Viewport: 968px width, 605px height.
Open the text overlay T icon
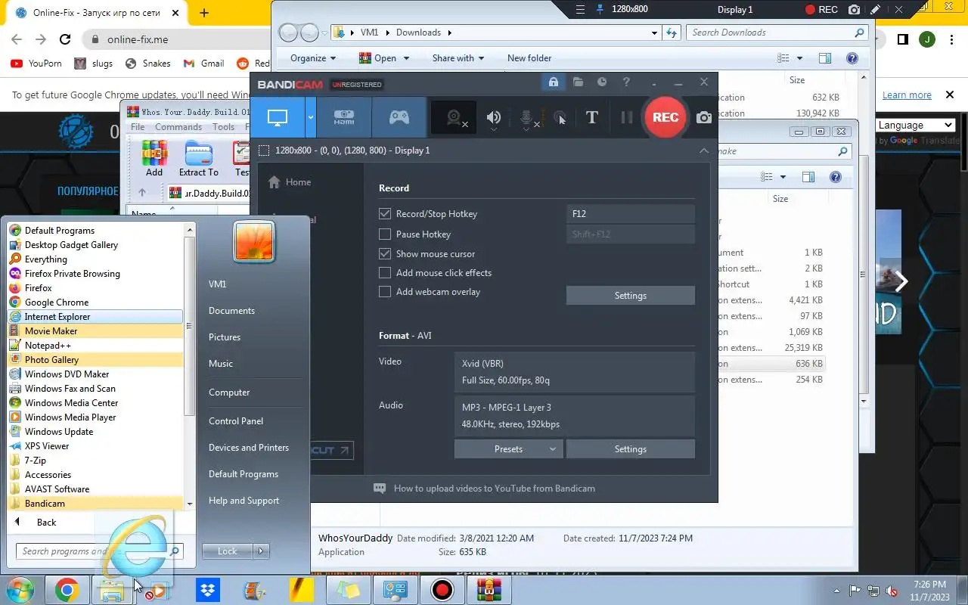coord(592,117)
